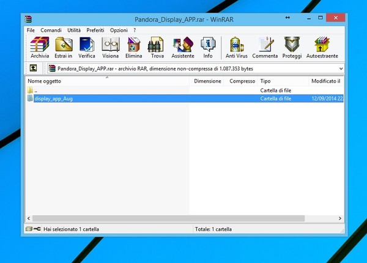Go up one folder level
Image resolution: width=367 pixels, height=263 pixels.
(33, 68)
